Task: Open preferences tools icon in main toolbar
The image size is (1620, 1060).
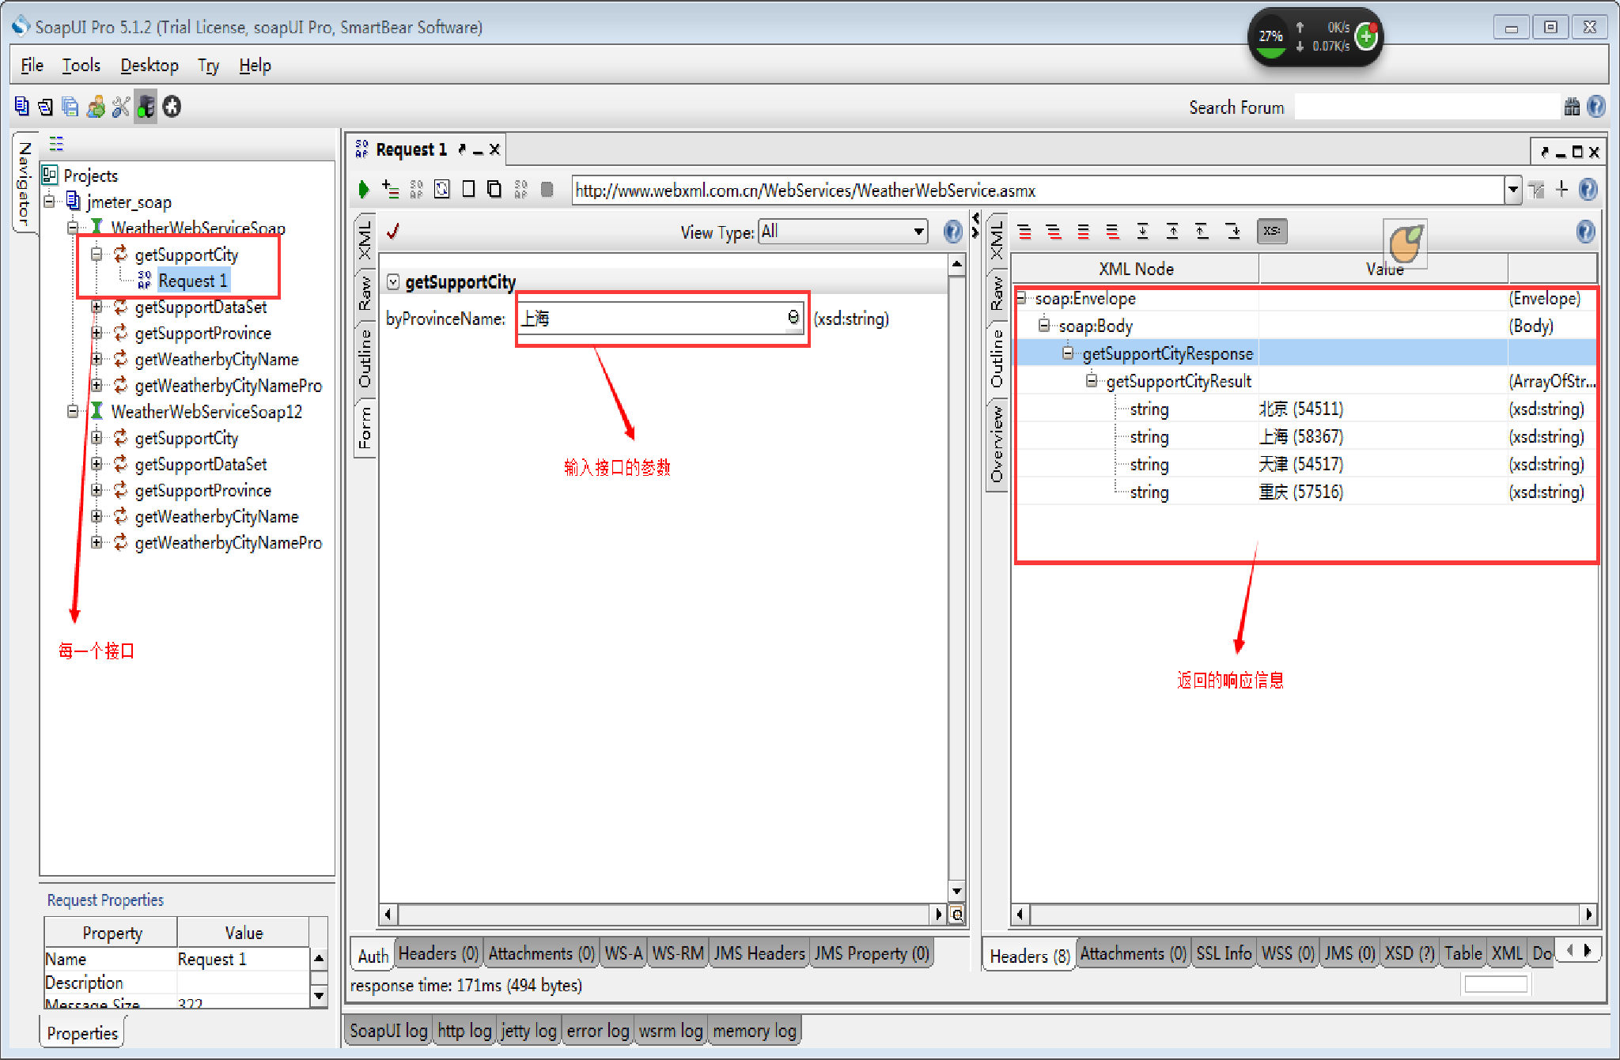Action: pyautogui.click(x=120, y=107)
